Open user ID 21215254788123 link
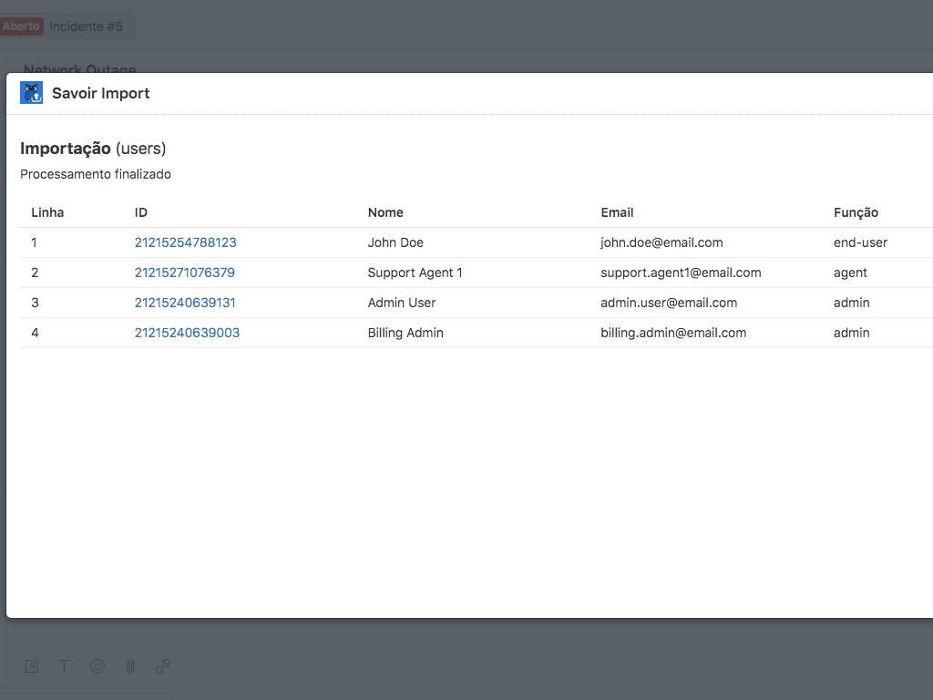This screenshot has height=700, width=933. click(185, 242)
